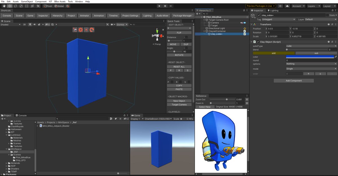Select the Rect Transform tool
Screen dimensions: 338x176
[x=26, y=6]
